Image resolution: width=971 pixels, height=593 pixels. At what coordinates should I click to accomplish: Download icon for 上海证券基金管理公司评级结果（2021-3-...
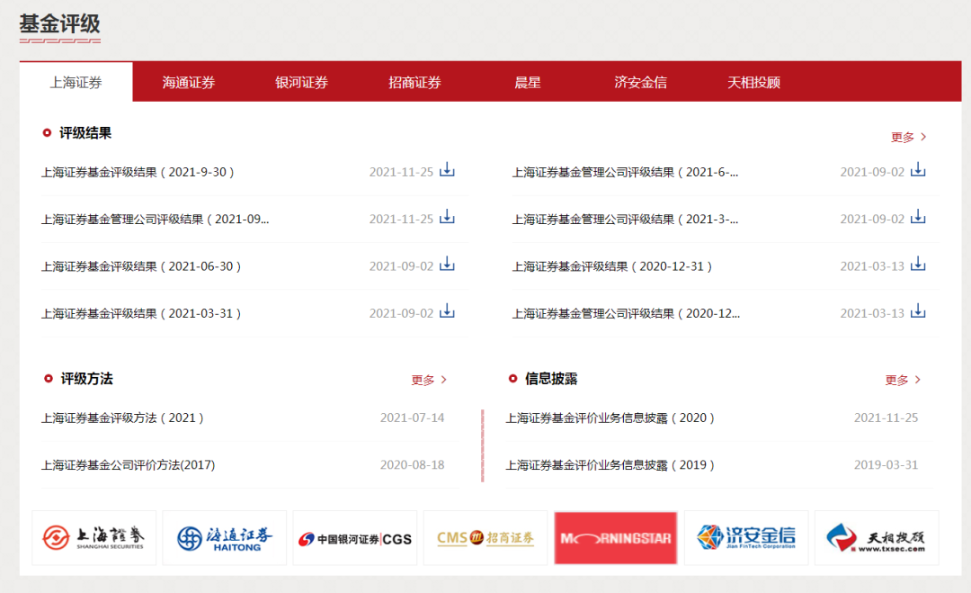[918, 217]
